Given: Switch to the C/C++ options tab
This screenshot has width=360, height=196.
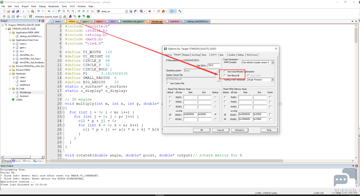Looking at the screenshot, I should point(214,55).
